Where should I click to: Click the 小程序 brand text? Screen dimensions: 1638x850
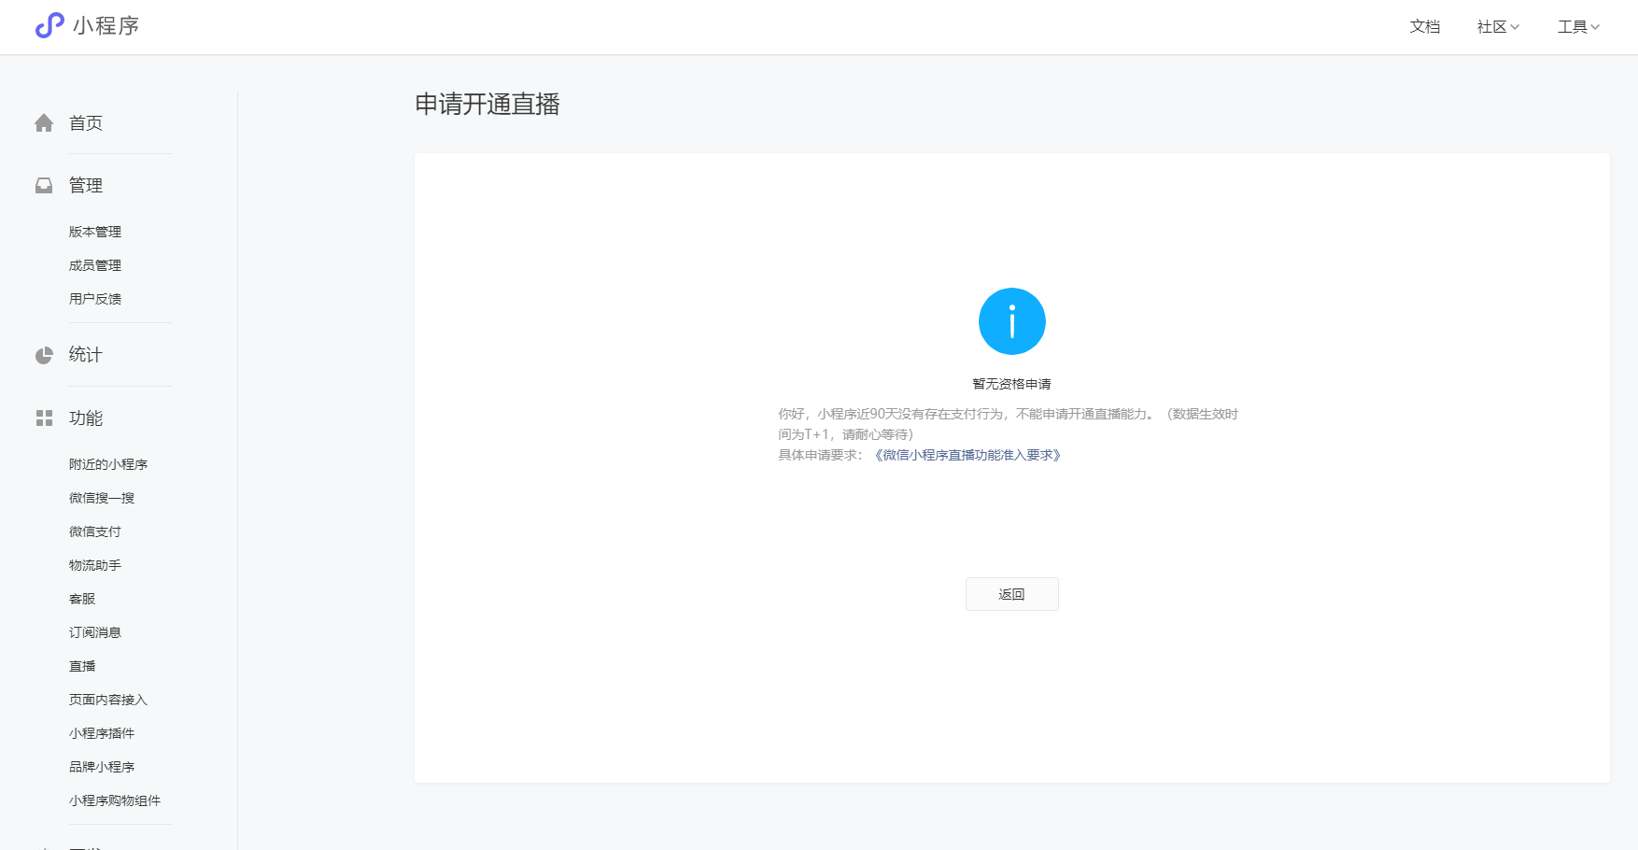pos(106,26)
